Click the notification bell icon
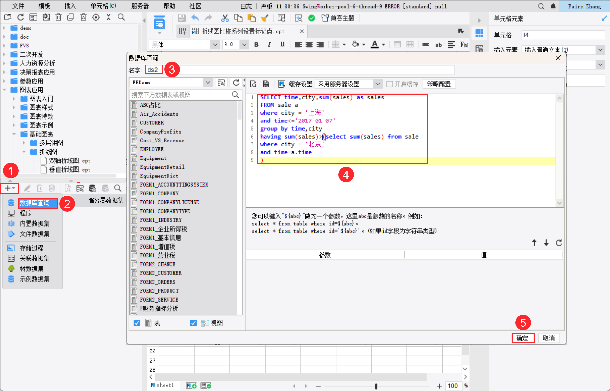 [x=553, y=6]
